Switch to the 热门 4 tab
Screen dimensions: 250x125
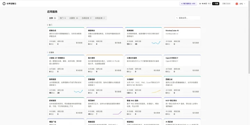pos(62,18)
